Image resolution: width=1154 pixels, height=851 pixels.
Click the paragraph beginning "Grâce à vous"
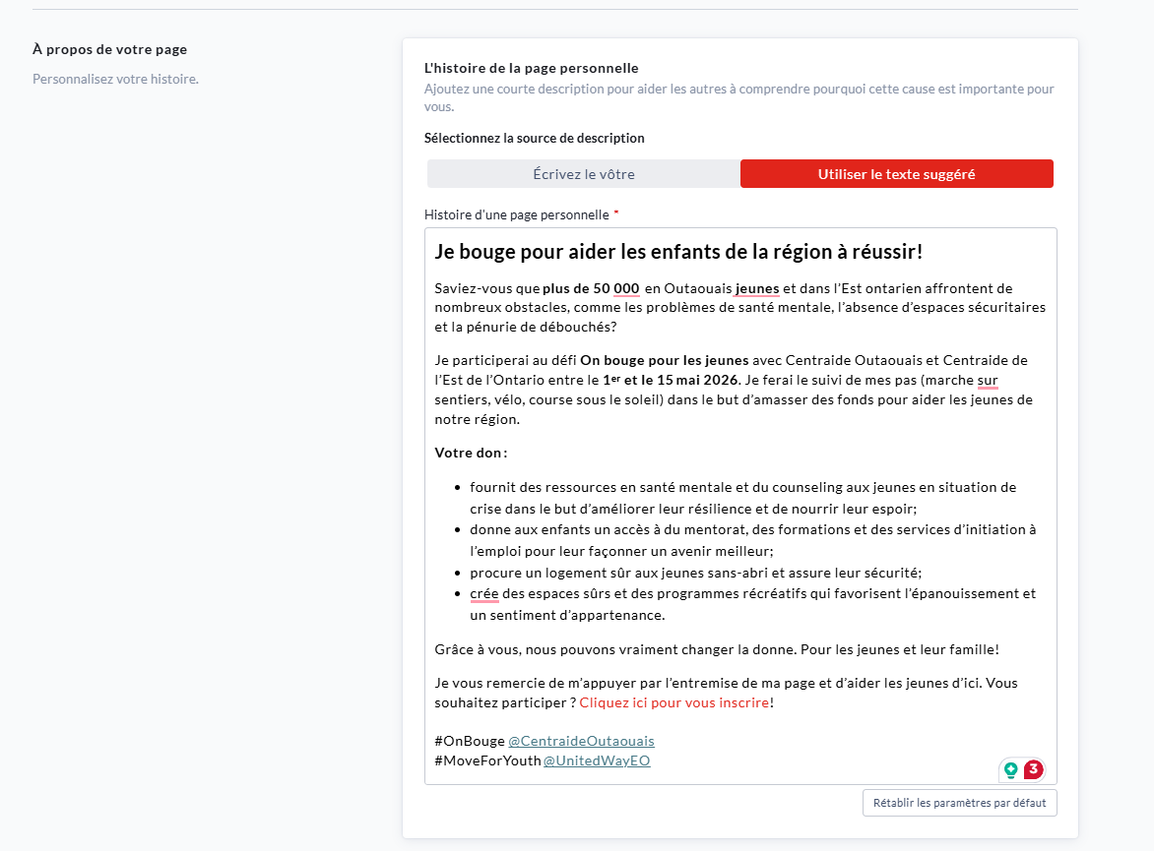coord(716,649)
